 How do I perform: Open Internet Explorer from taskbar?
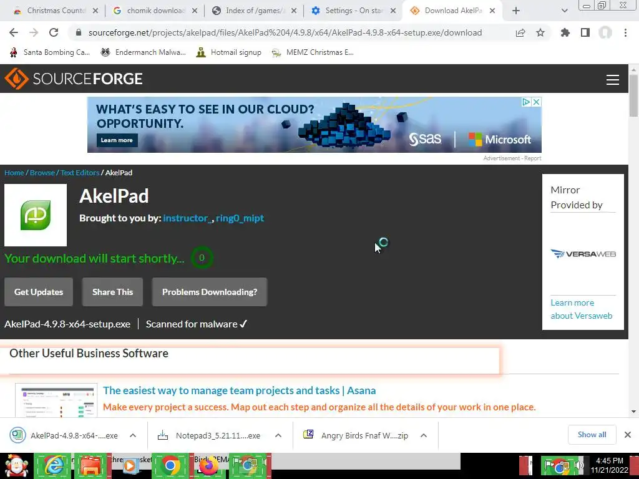pyautogui.click(x=53, y=466)
